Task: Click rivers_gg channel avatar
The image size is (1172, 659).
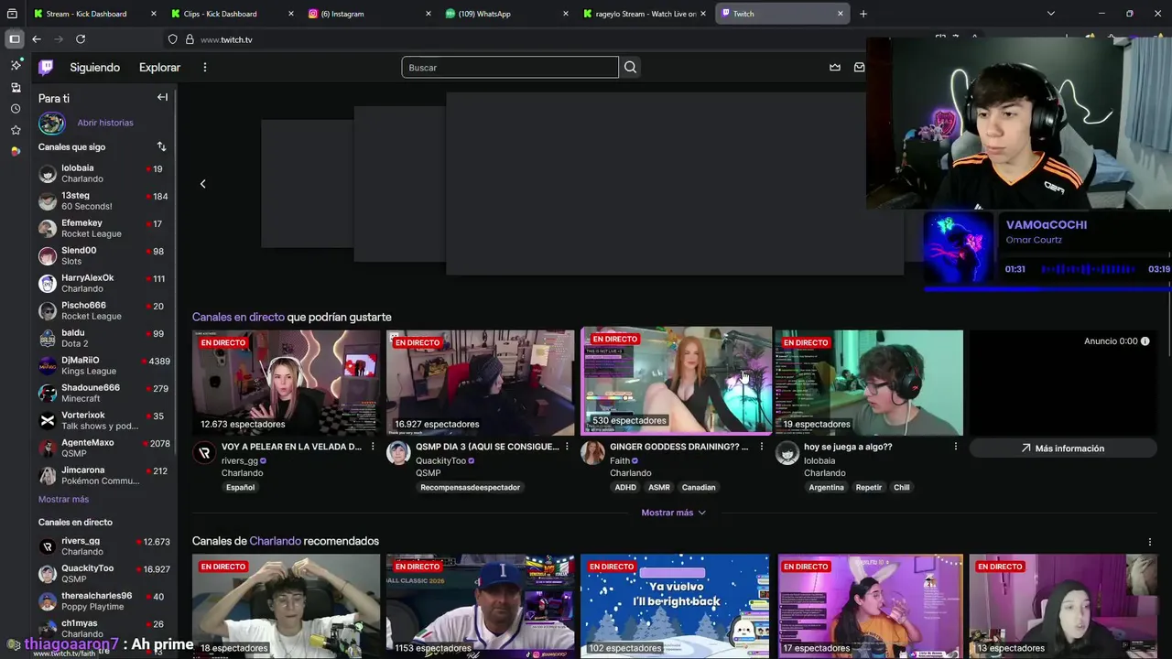Action: [204, 453]
